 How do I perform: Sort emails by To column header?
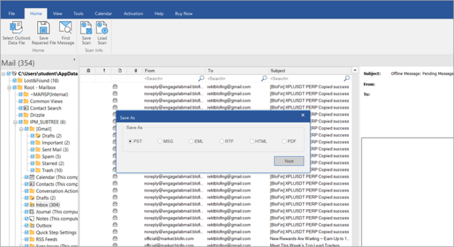(237, 71)
